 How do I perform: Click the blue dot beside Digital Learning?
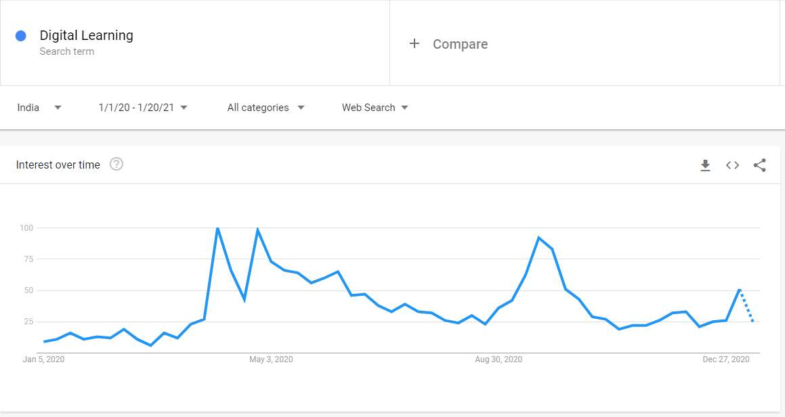point(20,36)
